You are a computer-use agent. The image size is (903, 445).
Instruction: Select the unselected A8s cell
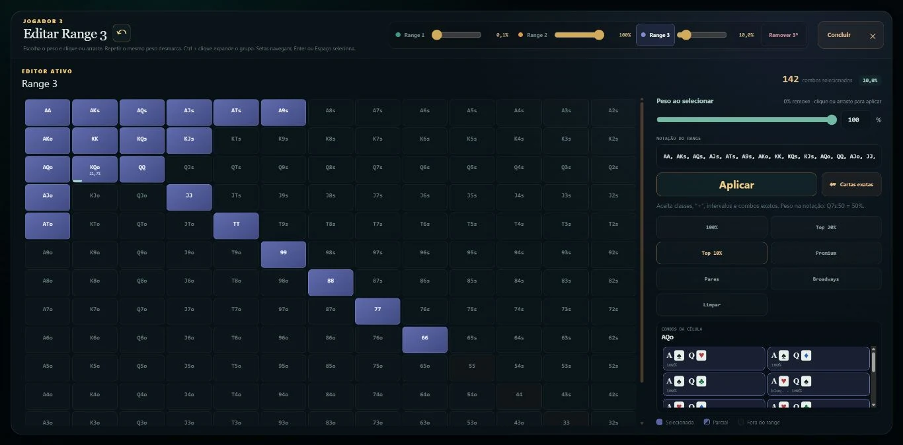click(x=331, y=112)
